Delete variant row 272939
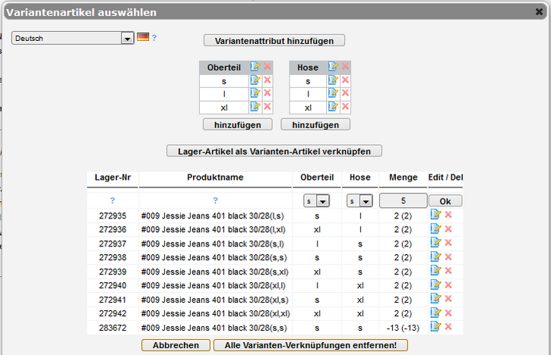Screen dimensions: 551x355 [448, 271]
